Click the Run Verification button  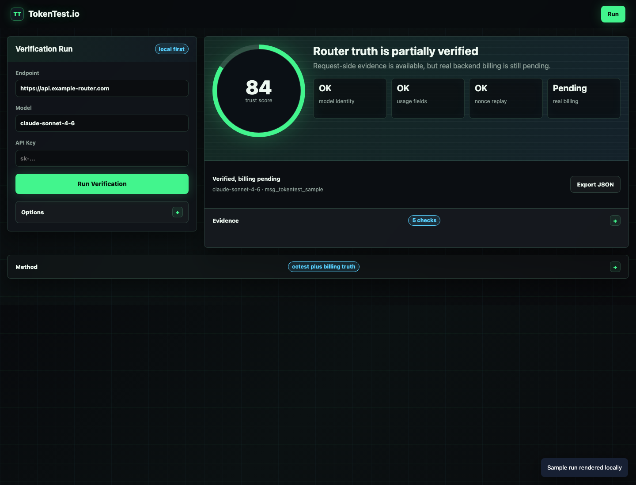pyautogui.click(x=102, y=184)
